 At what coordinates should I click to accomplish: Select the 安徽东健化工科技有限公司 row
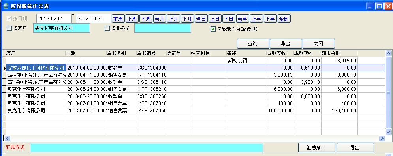click(196, 68)
